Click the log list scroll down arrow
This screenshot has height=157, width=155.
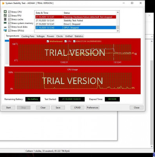point(118,31)
